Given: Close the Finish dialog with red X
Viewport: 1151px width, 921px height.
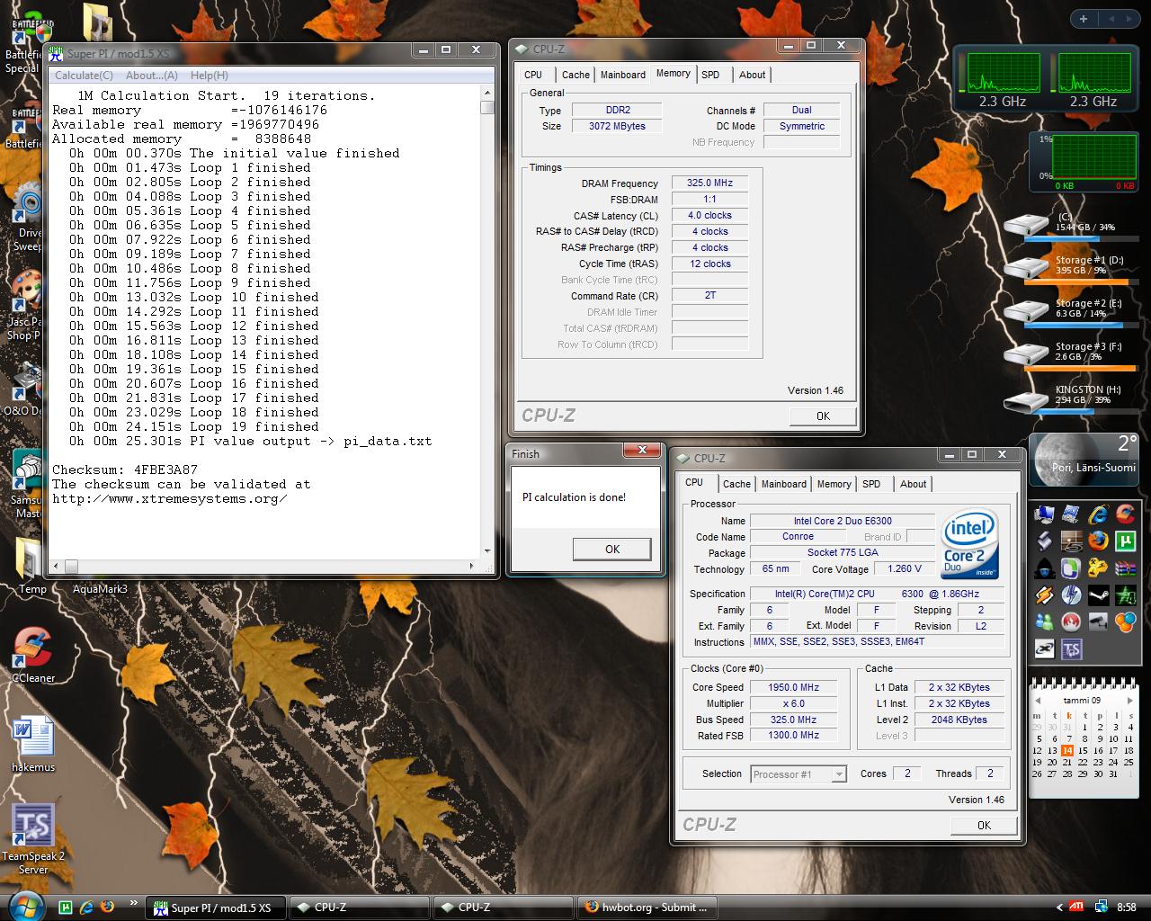Looking at the screenshot, I should (x=642, y=450).
